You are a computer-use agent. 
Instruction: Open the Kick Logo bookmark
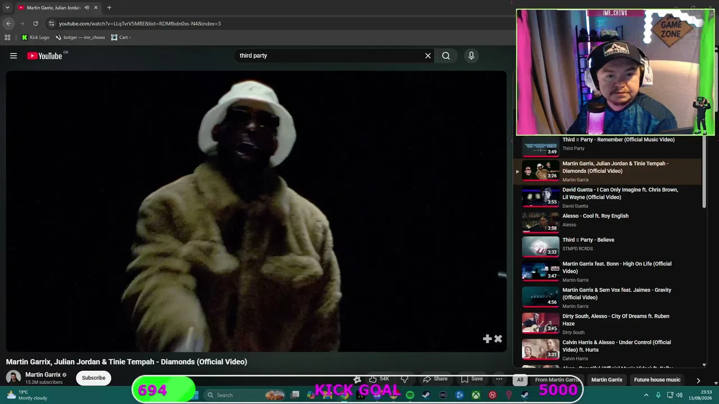click(35, 38)
